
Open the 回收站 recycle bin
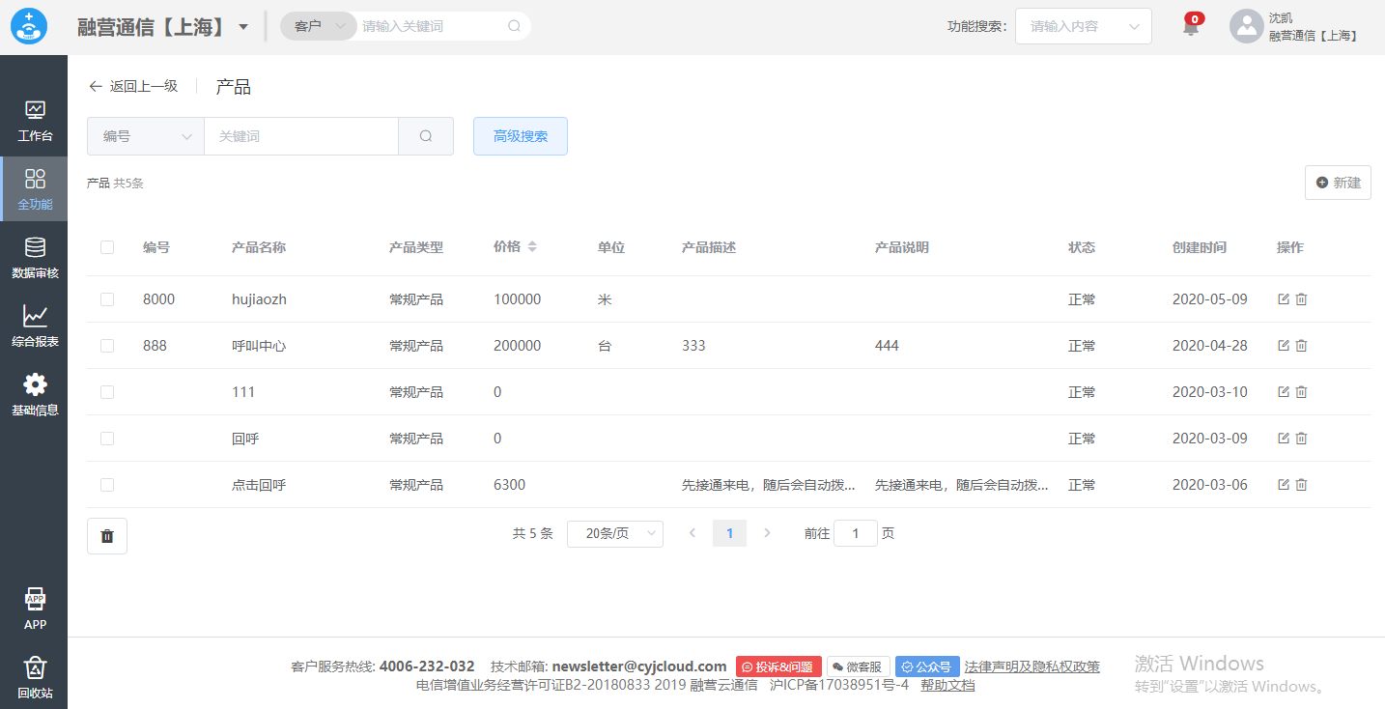coord(35,676)
